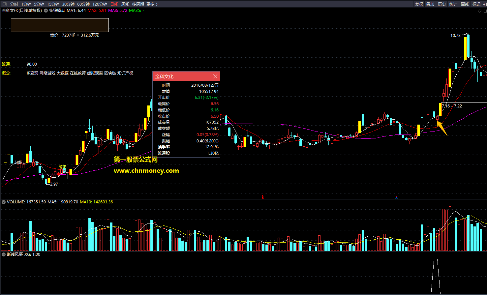
Task: Click the XG signal spike in 断线风筝 panel
Action: (x=436, y=276)
